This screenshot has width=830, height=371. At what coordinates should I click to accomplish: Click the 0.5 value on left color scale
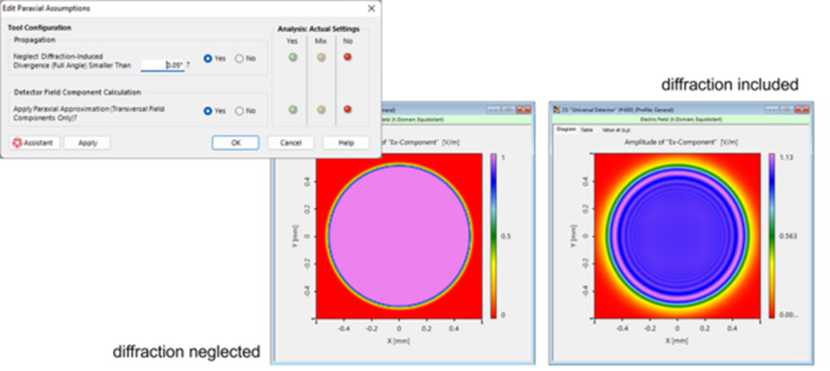pos(505,236)
